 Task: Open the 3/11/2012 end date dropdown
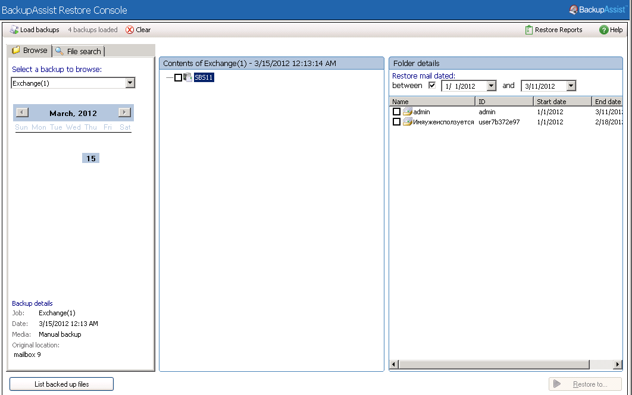[571, 86]
